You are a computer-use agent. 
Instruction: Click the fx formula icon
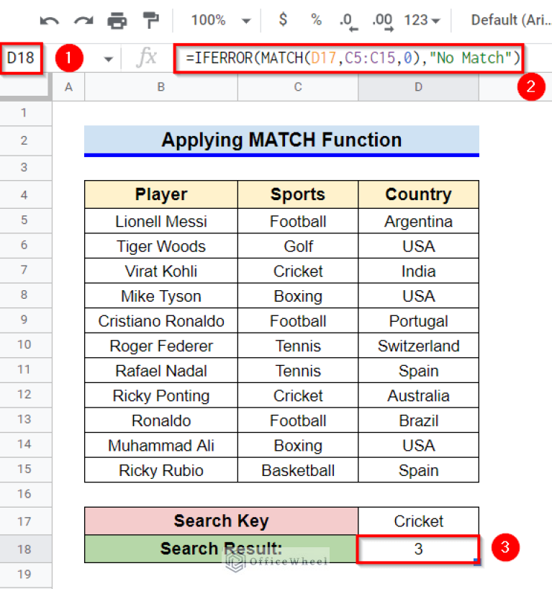146,58
